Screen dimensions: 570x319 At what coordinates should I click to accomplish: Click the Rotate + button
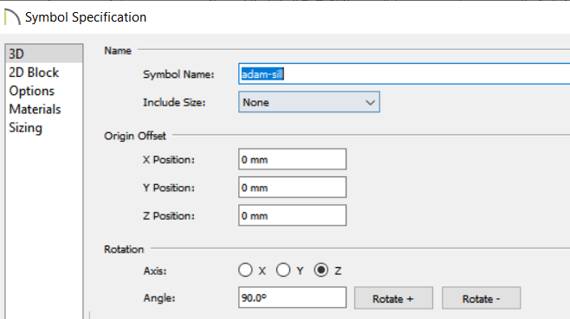click(x=393, y=298)
